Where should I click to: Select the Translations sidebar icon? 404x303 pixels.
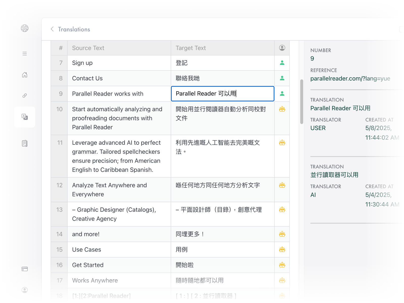point(24,117)
